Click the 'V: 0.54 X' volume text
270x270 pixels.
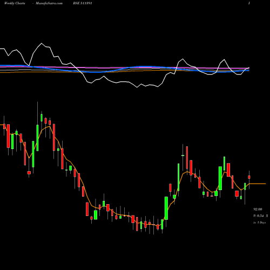pos(260,215)
